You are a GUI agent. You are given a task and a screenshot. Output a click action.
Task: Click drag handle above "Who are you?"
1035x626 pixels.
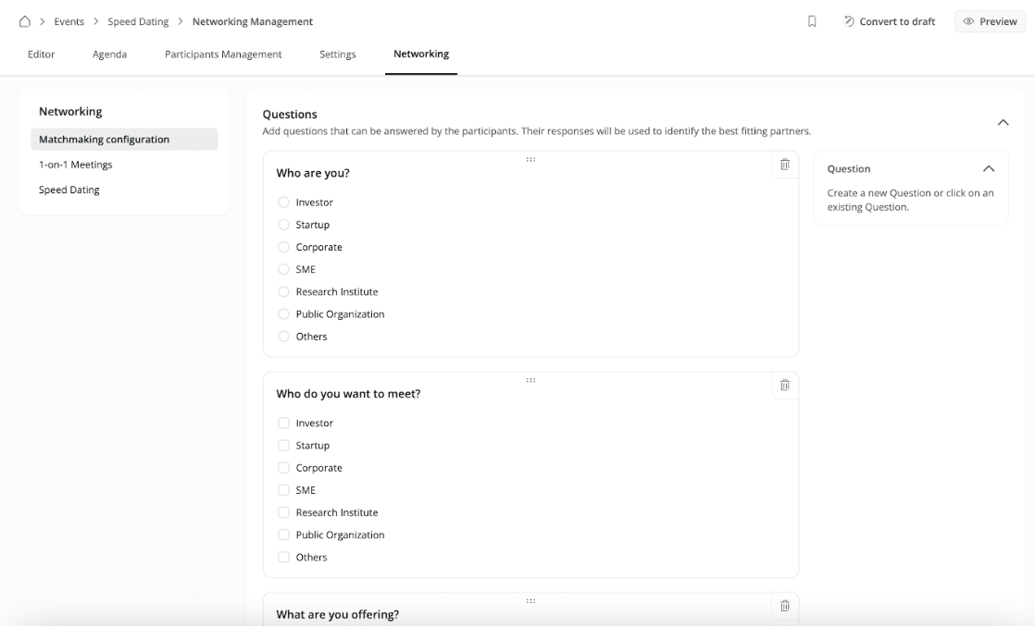[530, 159]
